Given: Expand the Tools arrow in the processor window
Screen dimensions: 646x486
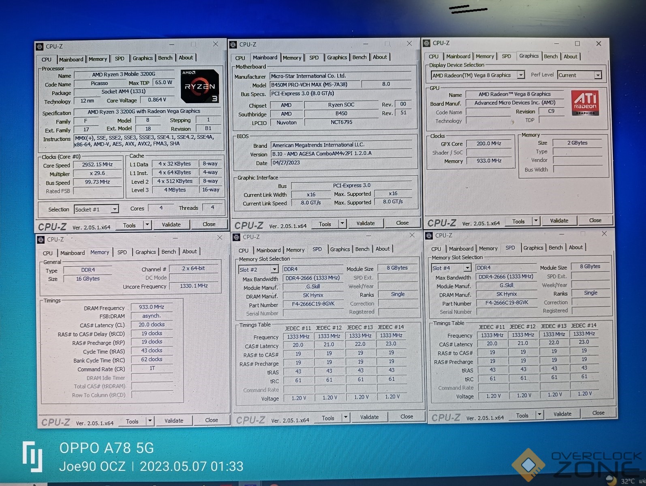Looking at the screenshot, I should pyautogui.click(x=147, y=225).
